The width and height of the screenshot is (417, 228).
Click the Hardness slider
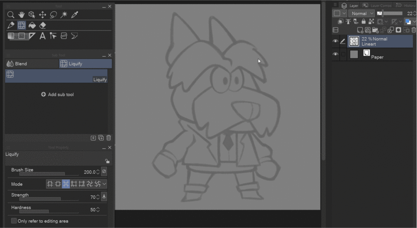(49, 211)
